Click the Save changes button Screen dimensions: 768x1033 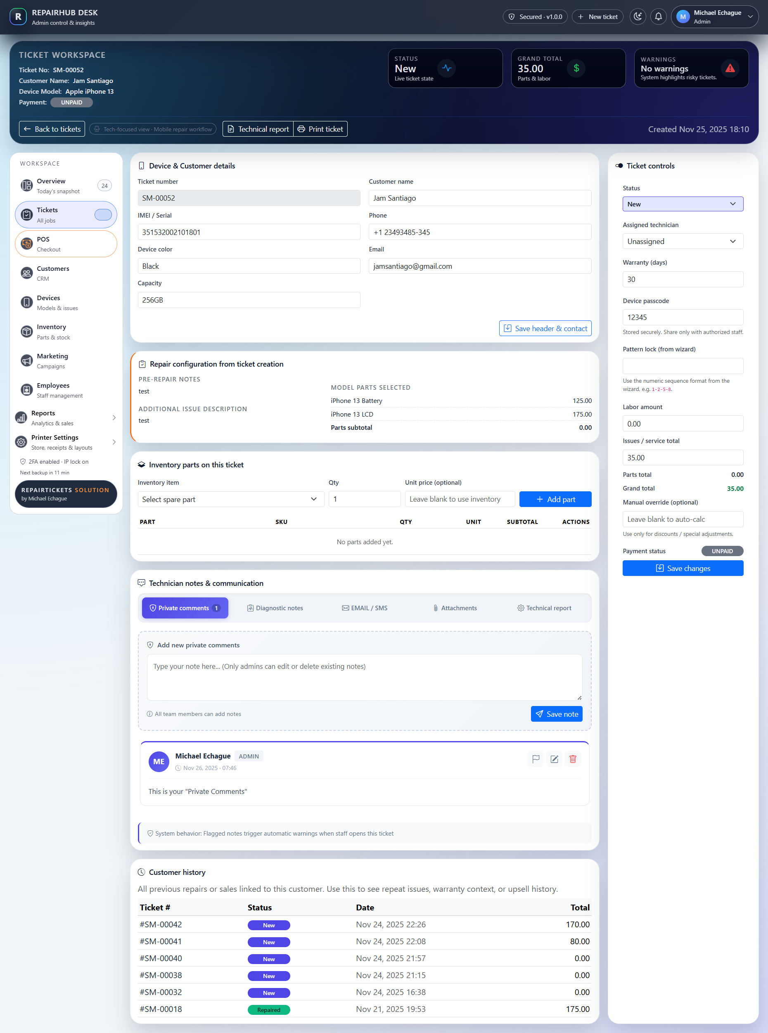(x=683, y=568)
